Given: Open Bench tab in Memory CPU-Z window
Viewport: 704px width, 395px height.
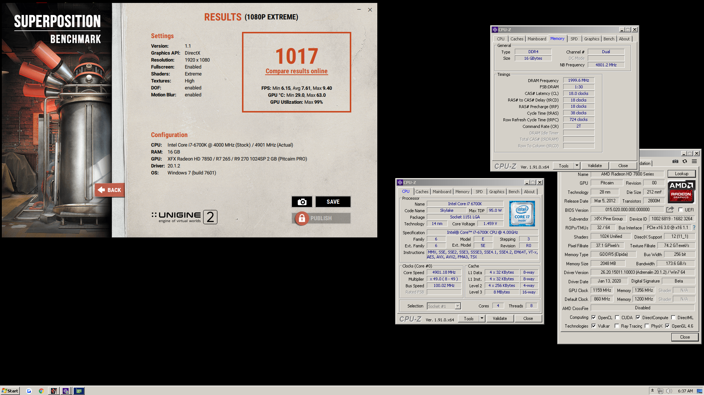Looking at the screenshot, I should pyautogui.click(x=609, y=39).
